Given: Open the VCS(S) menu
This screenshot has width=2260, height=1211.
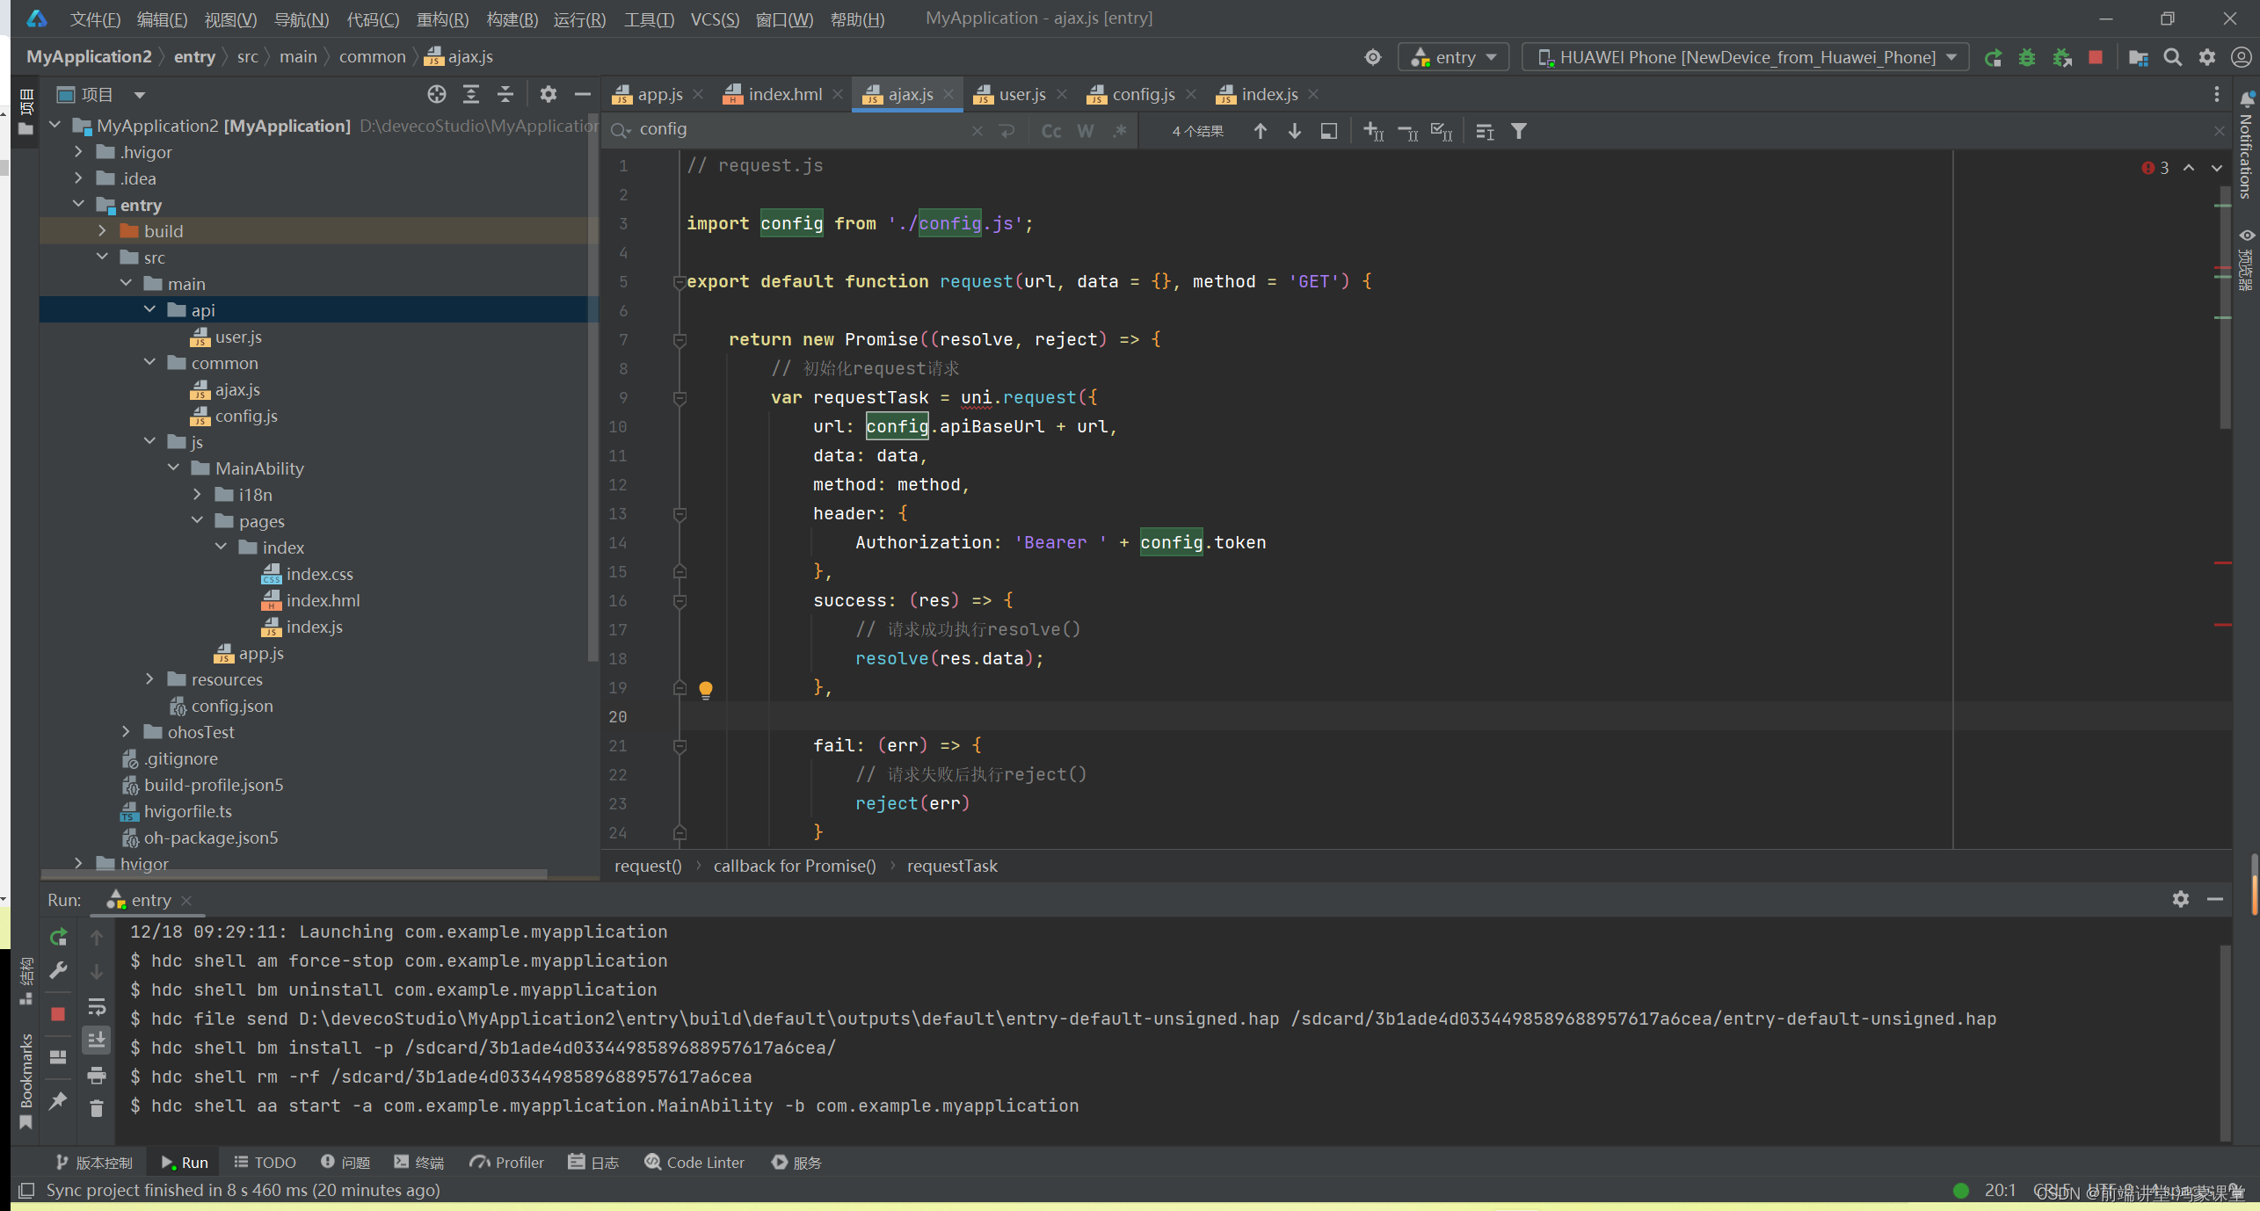Looking at the screenshot, I should 715,19.
